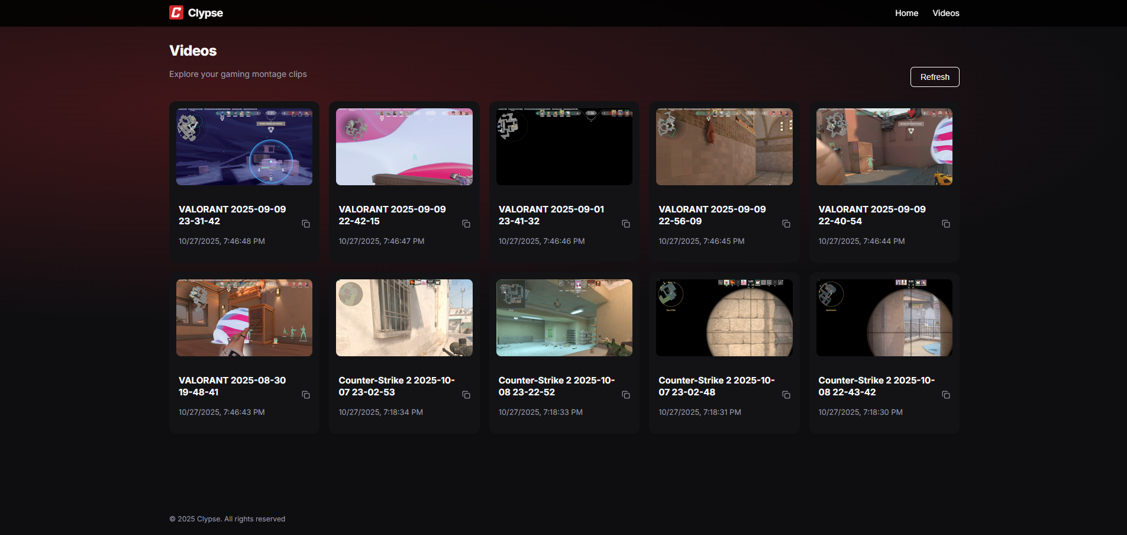Open black thumbnail of VALORANT 2025-09-01 23-41-32
The image size is (1127, 535).
(564, 147)
